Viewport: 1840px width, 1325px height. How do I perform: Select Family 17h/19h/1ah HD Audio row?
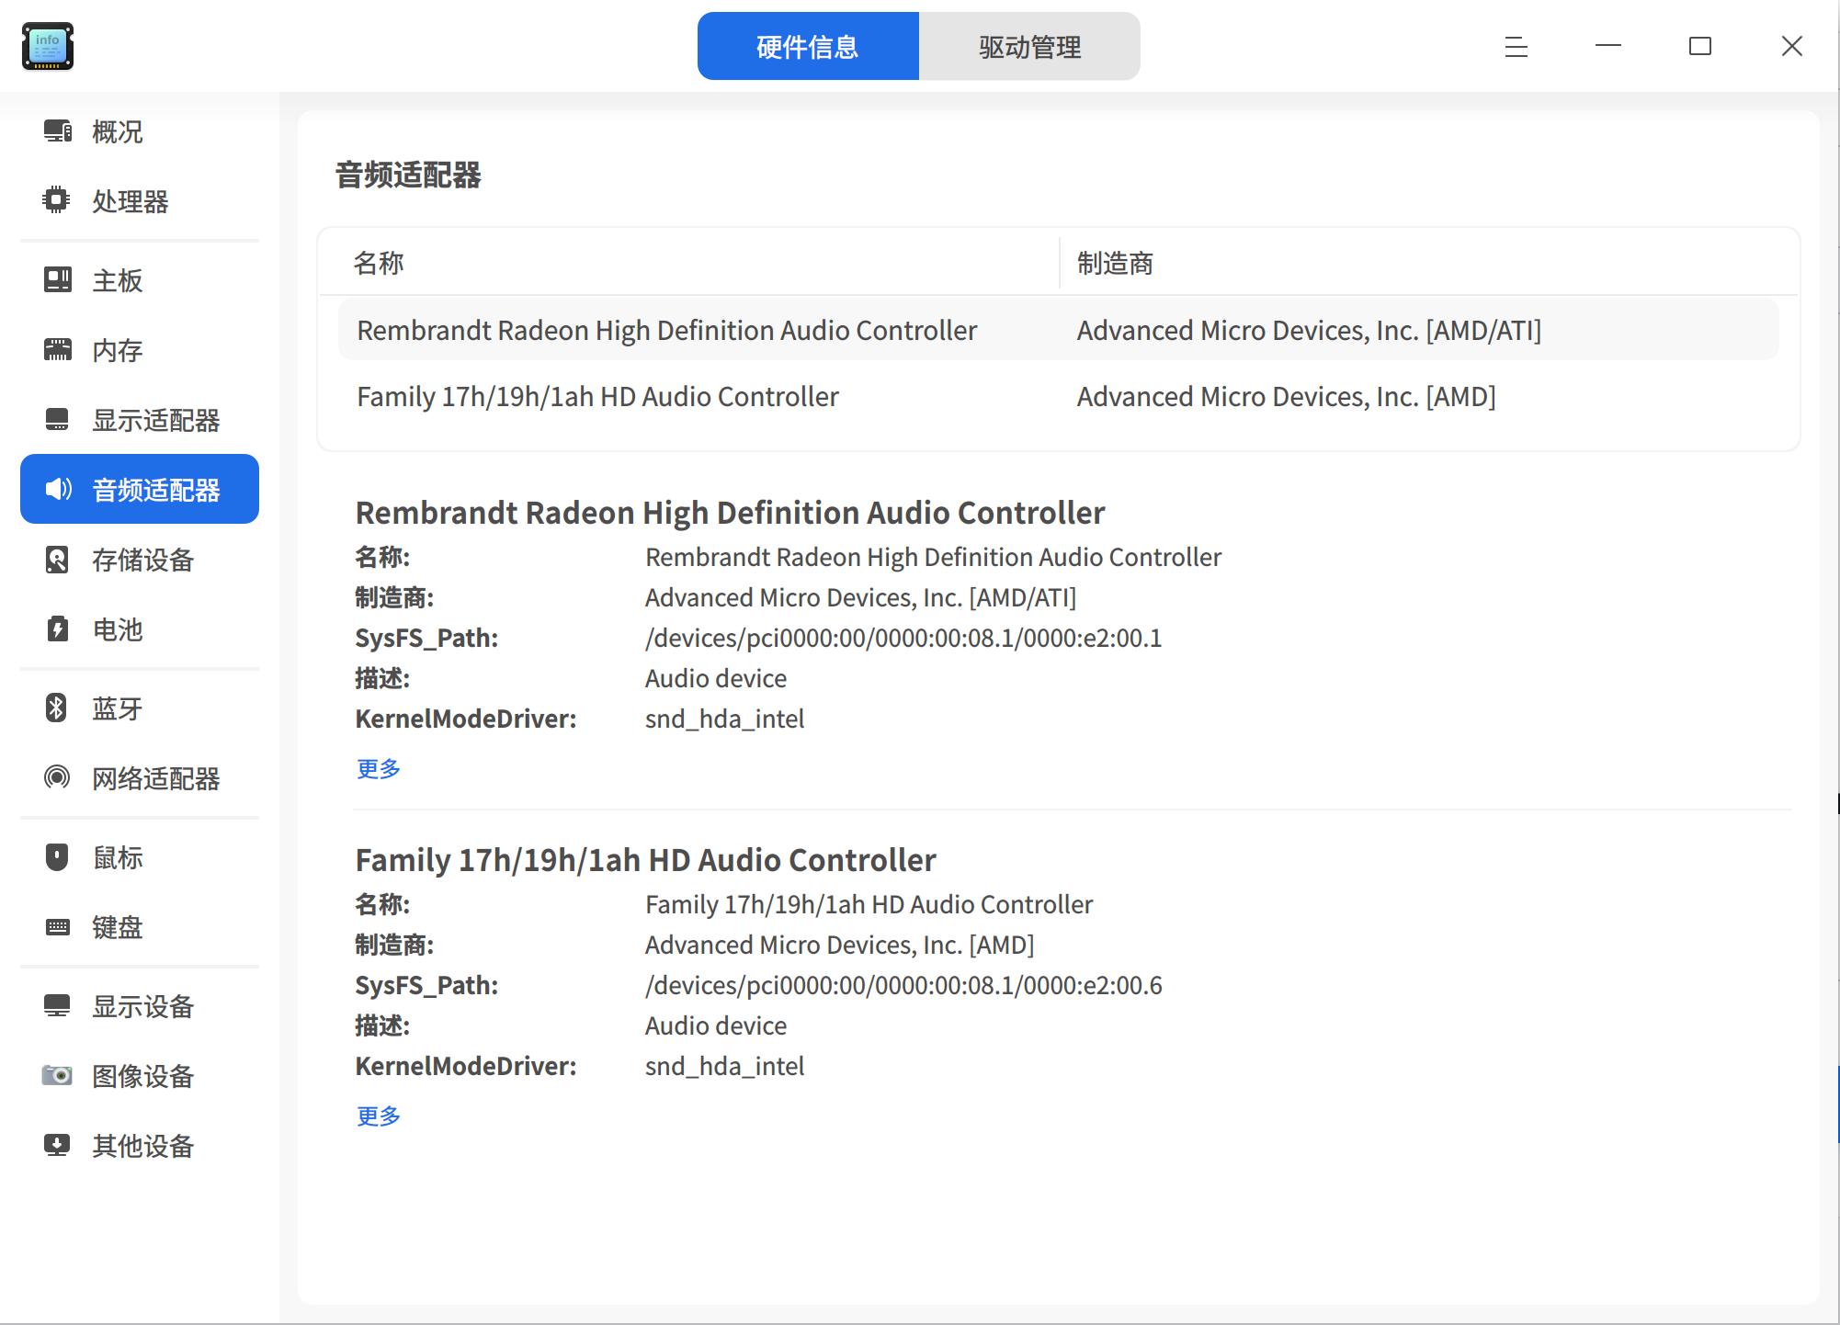[x=1059, y=396]
